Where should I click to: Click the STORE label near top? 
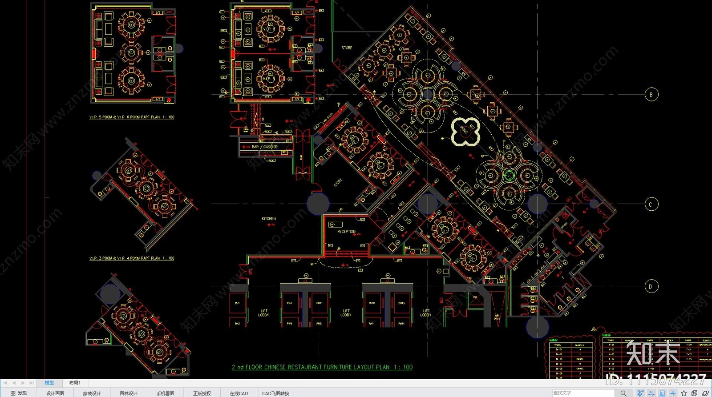(x=347, y=48)
